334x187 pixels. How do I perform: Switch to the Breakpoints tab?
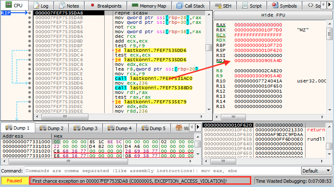point(106,6)
